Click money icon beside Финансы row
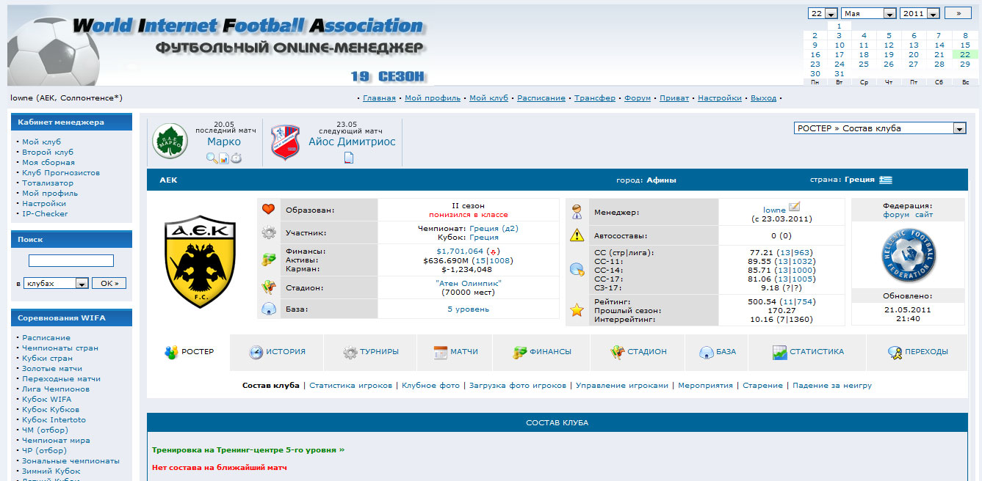The width and height of the screenshot is (982, 481). tap(268, 260)
